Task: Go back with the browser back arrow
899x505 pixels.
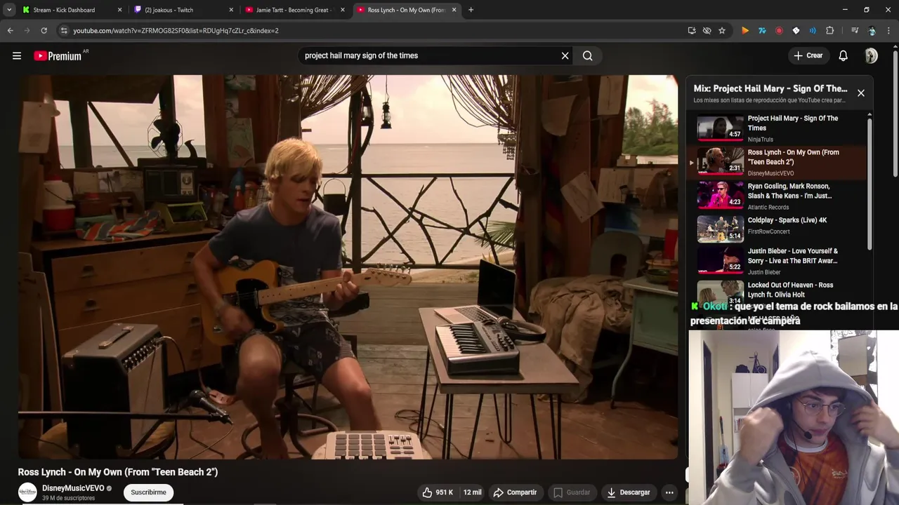Action: [x=11, y=31]
